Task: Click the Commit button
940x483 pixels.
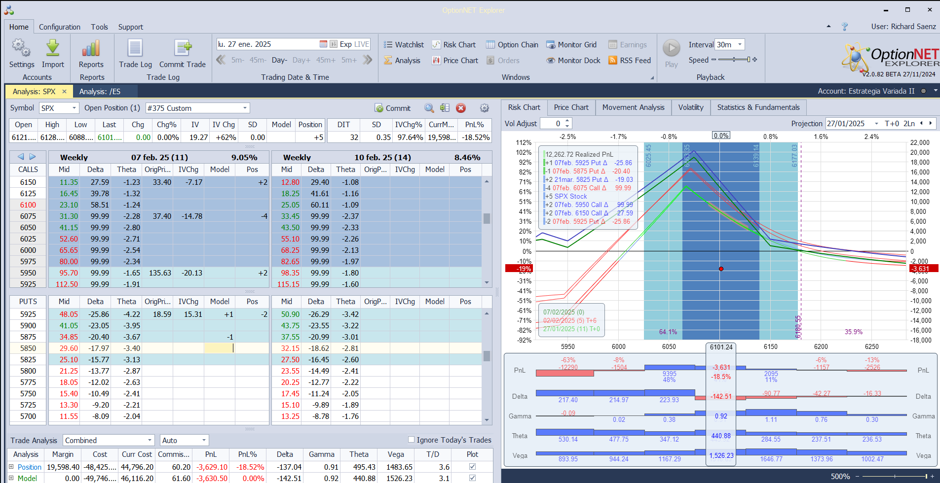Action: [x=392, y=108]
